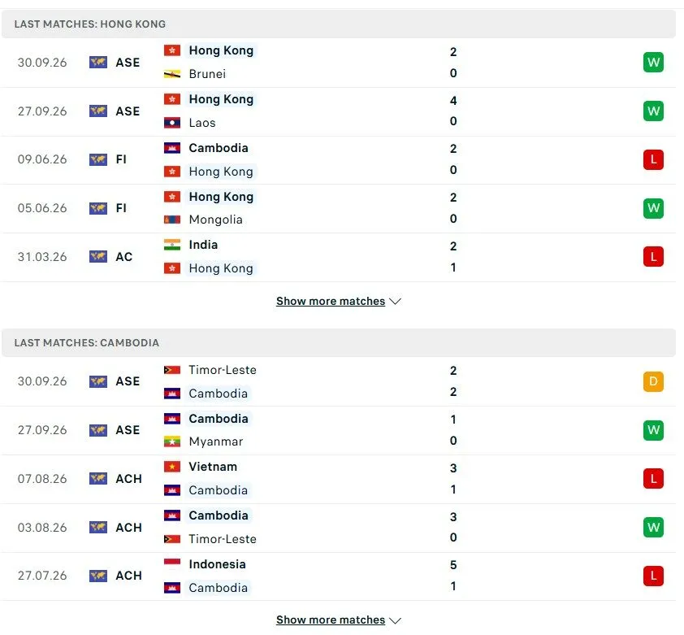Open the Last Matches: Hong Kong header
This screenshot has width=684, height=635.
[339, 24]
